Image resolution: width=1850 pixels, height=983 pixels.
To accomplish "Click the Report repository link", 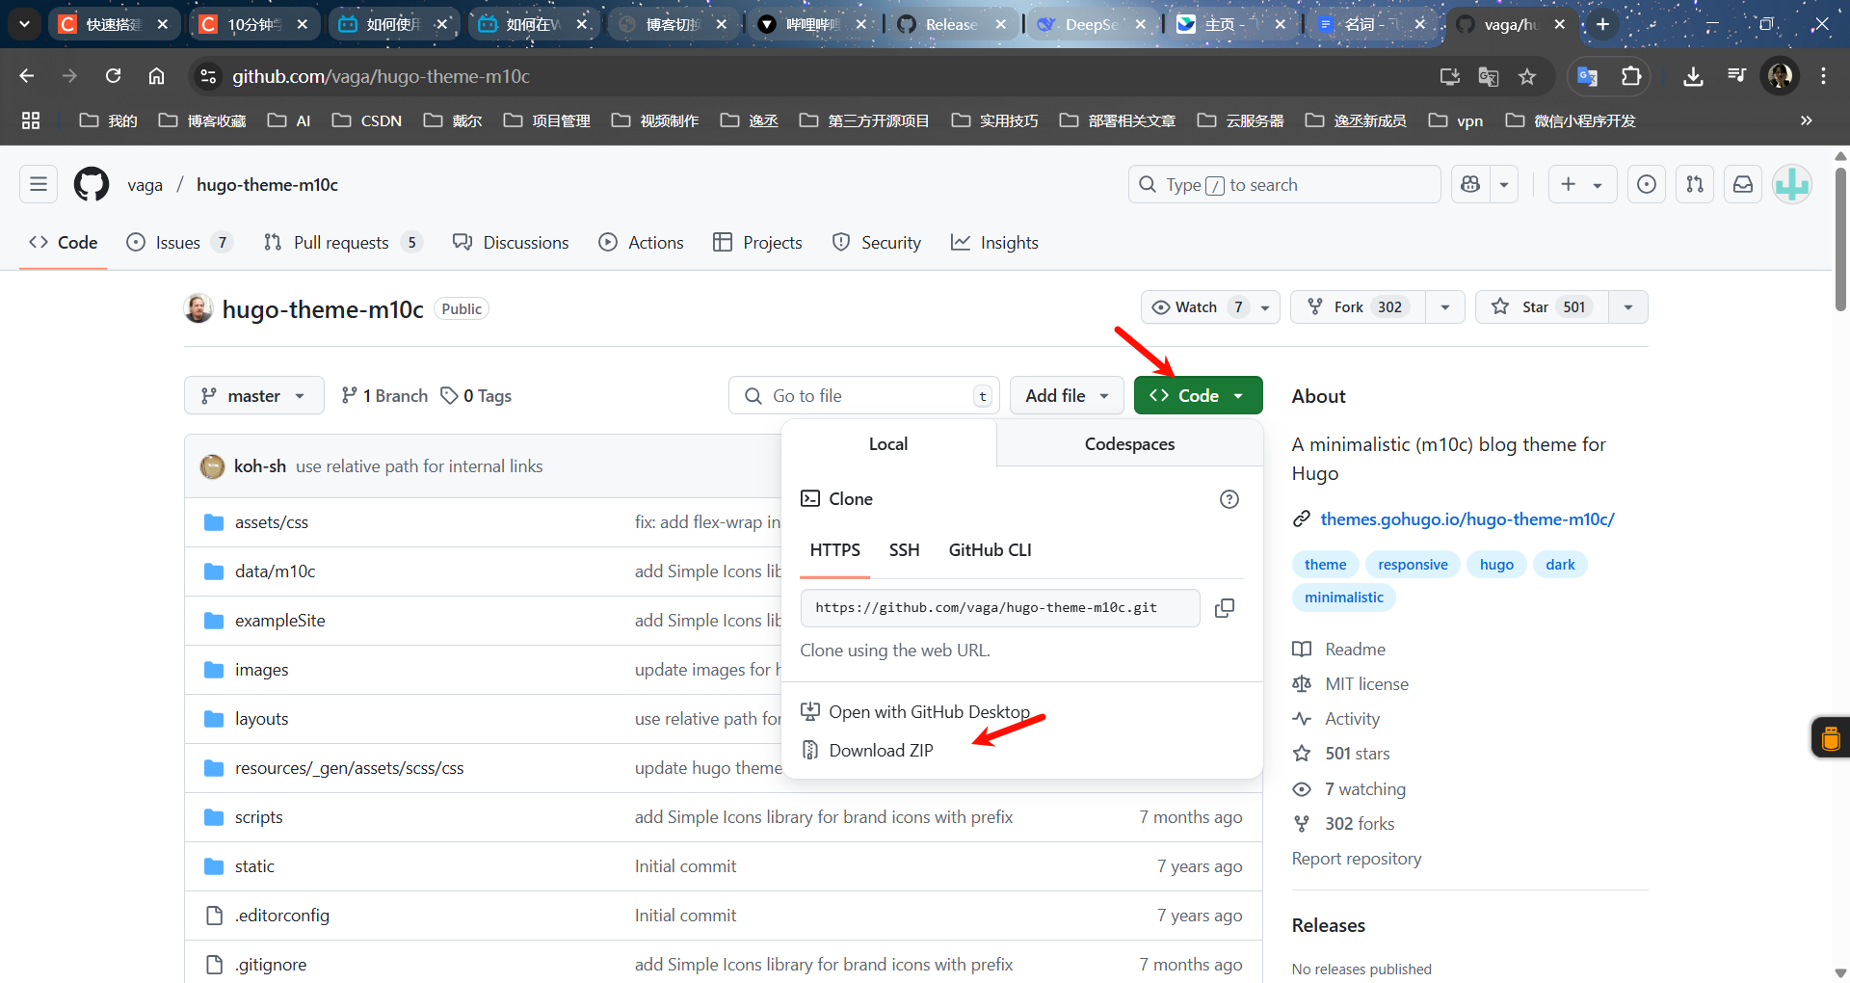I will point(1357,859).
